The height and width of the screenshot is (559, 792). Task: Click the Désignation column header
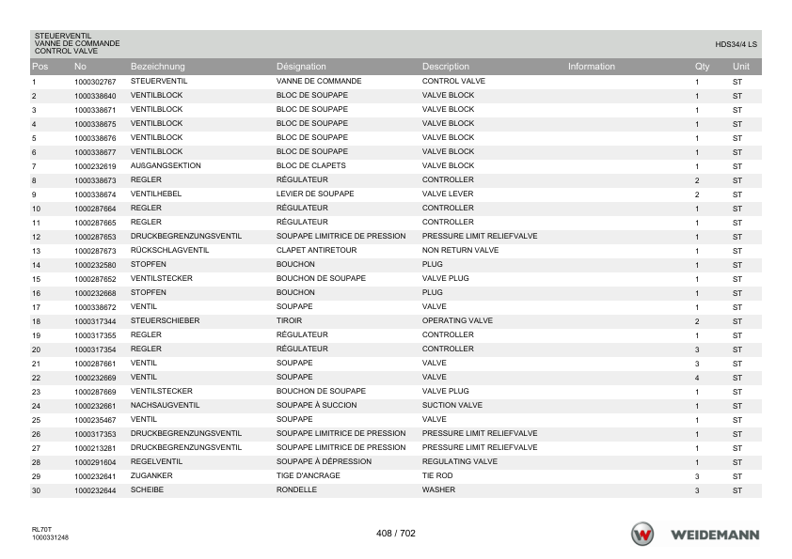point(301,66)
